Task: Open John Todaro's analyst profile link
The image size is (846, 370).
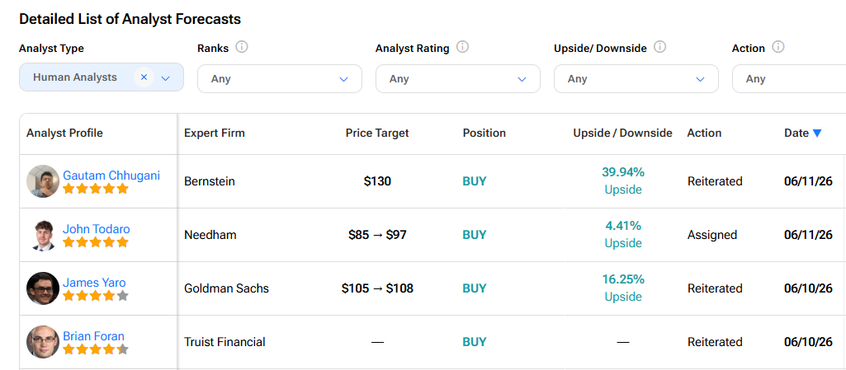Action: coord(96,229)
